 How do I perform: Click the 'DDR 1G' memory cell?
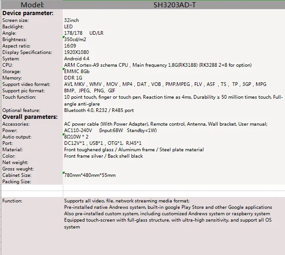click(x=73, y=78)
